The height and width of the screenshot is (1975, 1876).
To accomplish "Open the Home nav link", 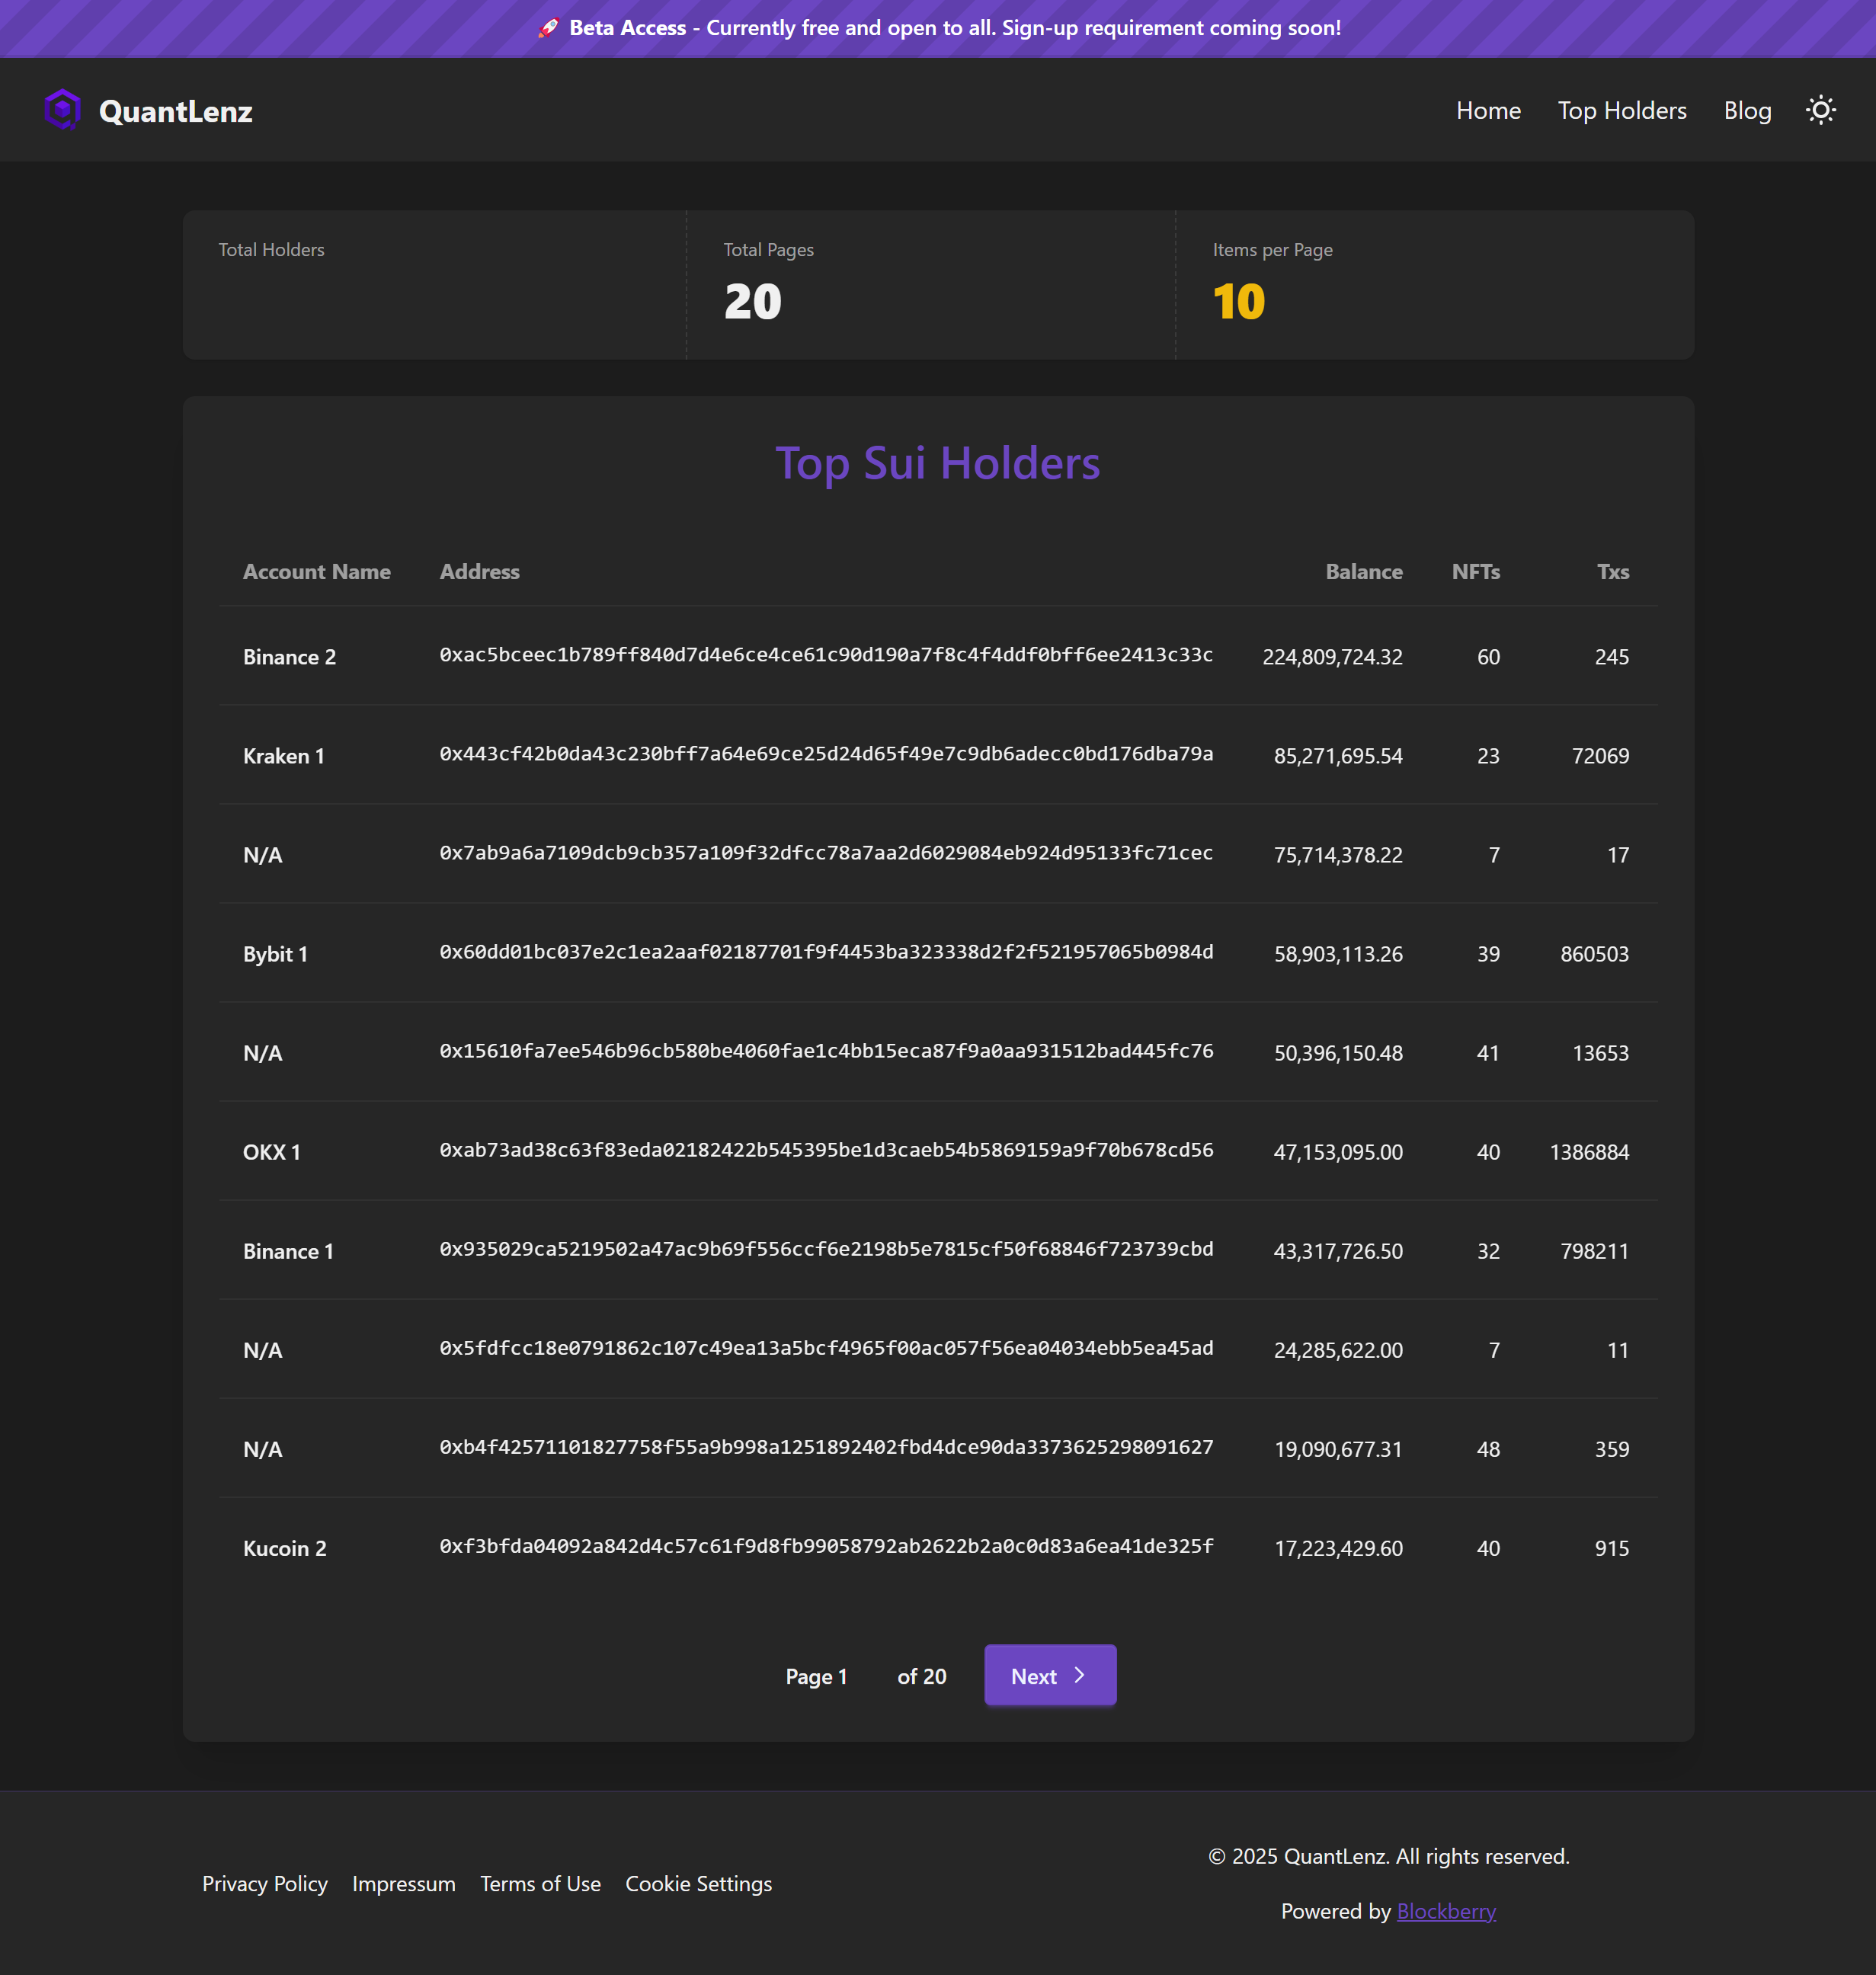I will tap(1488, 110).
